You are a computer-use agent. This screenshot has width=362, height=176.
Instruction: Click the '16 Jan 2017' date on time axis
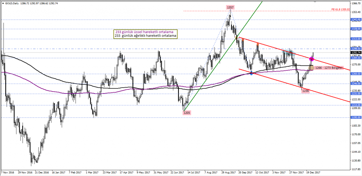(x=59, y=172)
